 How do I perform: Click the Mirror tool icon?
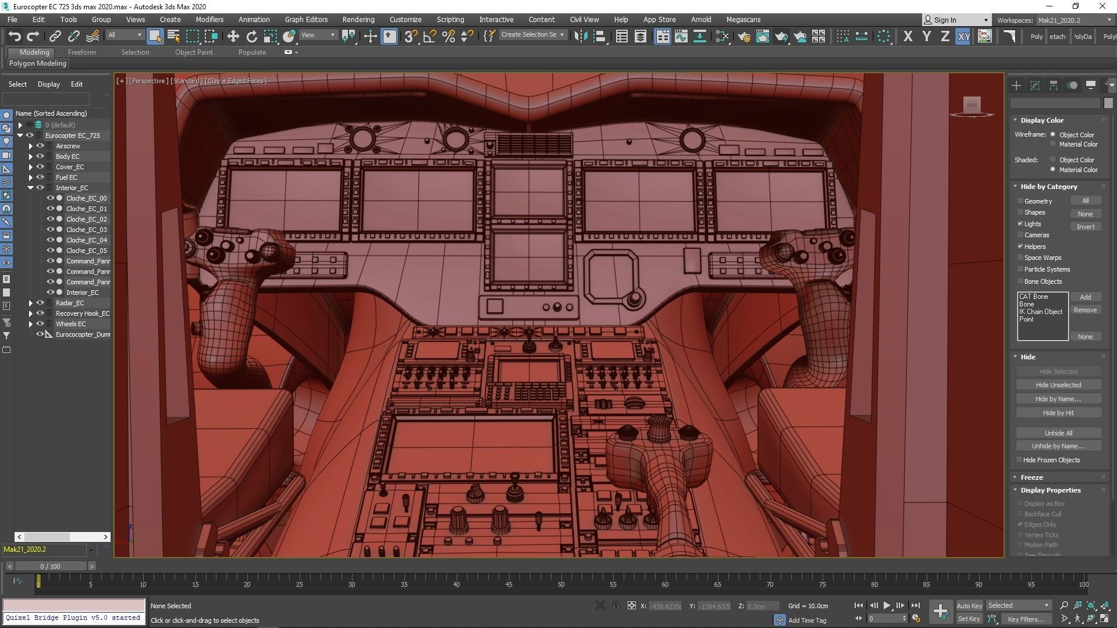pyautogui.click(x=581, y=36)
